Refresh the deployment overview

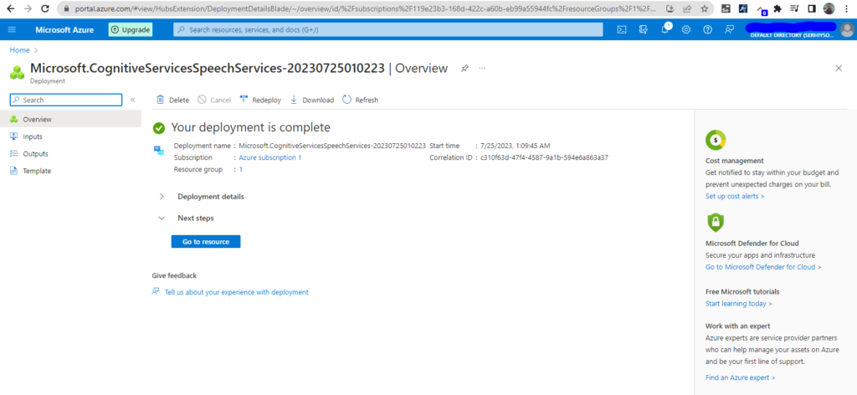click(360, 100)
